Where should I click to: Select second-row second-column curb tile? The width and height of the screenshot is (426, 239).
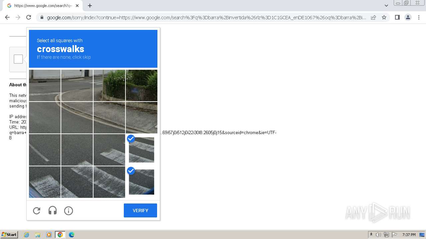77,118
